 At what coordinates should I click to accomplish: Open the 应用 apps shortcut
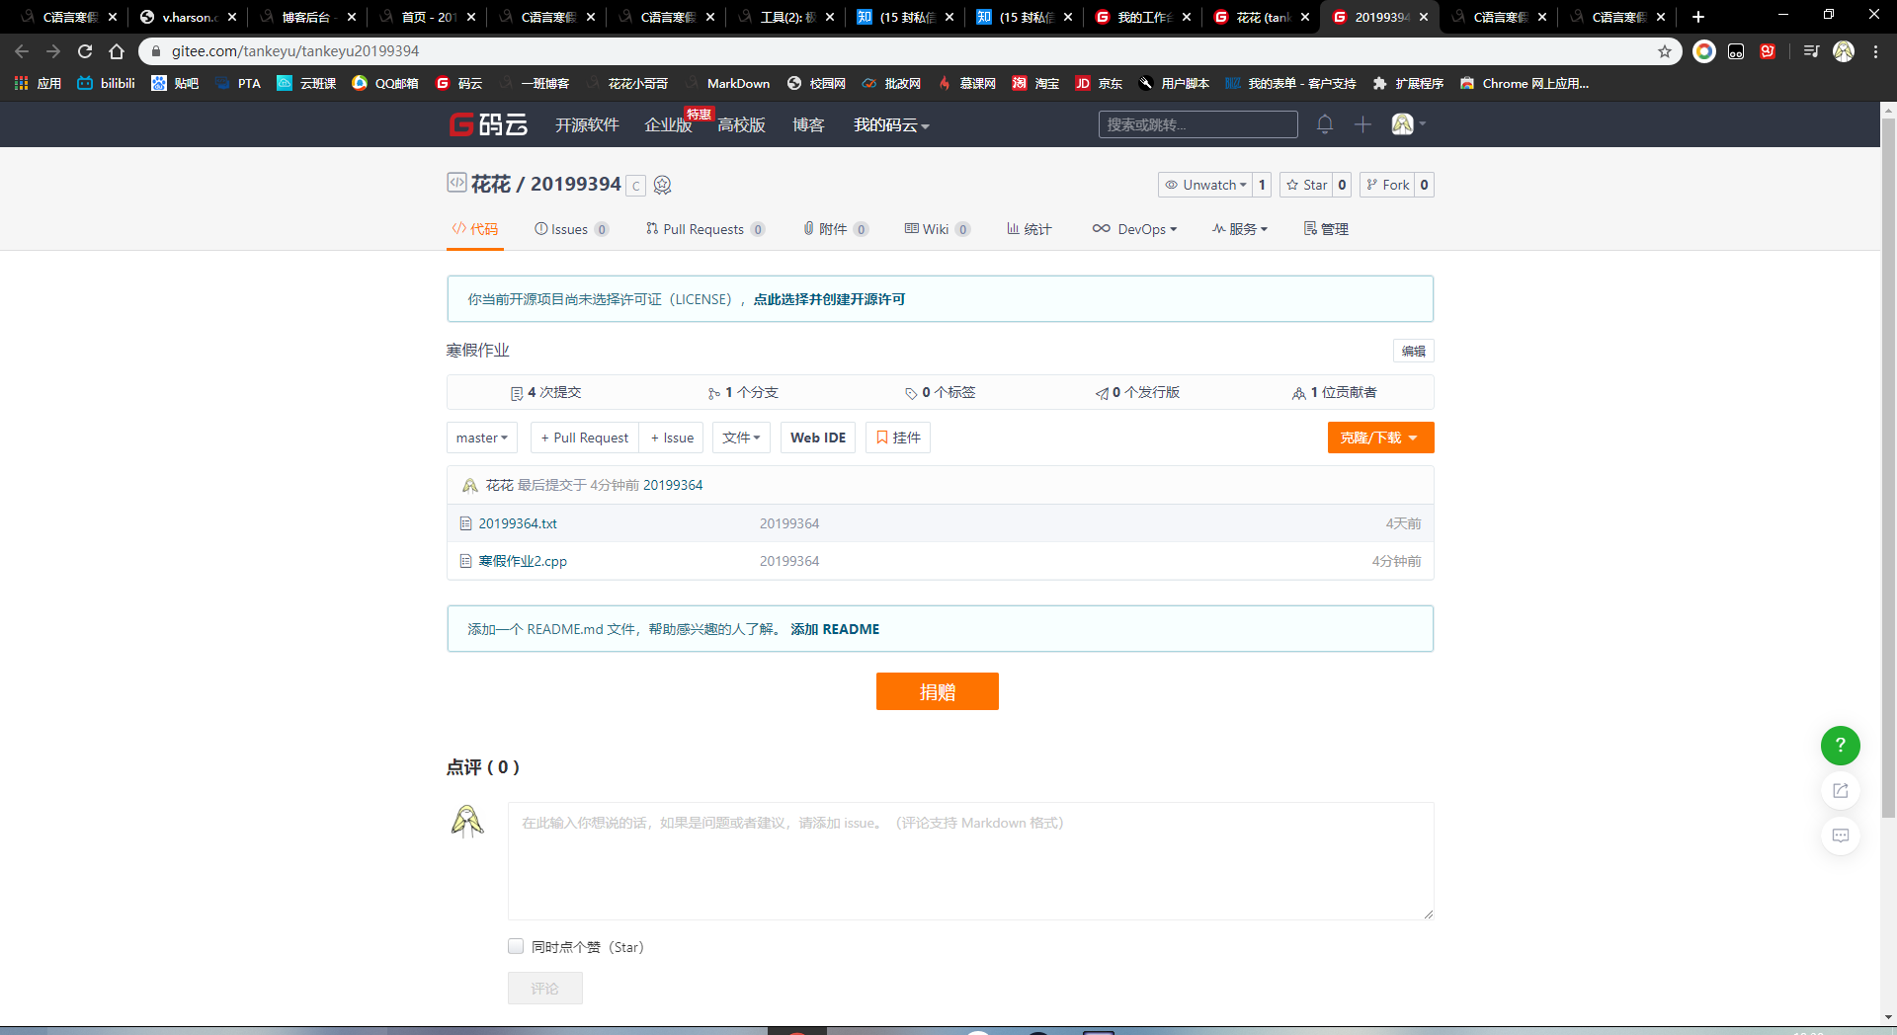tap(38, 84)
